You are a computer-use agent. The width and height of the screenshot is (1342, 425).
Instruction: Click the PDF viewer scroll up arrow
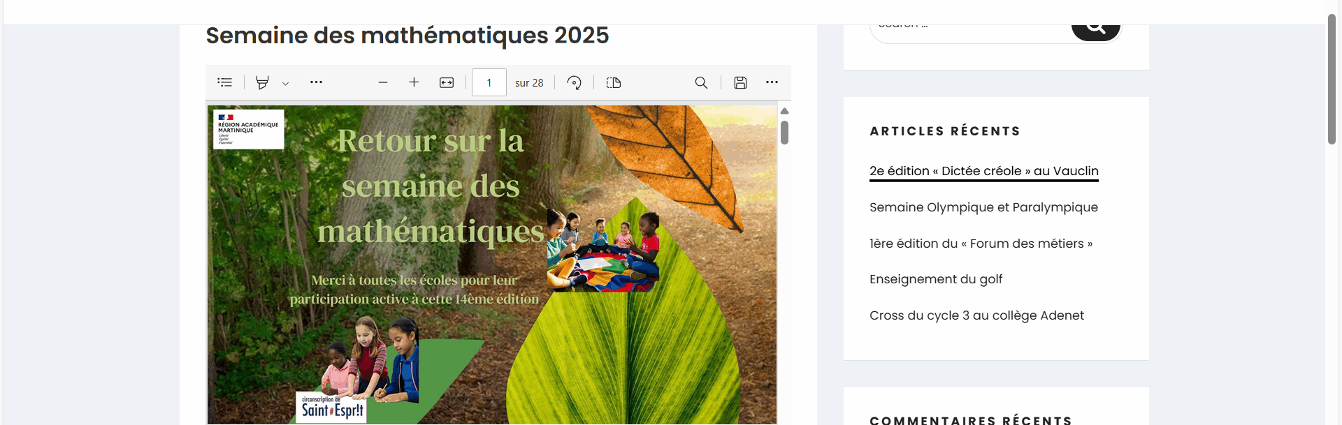(785, 111)
